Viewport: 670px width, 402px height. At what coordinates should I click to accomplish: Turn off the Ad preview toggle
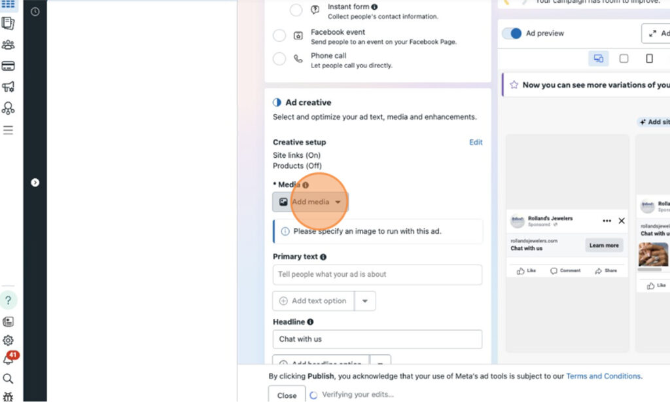click(512, 33)
